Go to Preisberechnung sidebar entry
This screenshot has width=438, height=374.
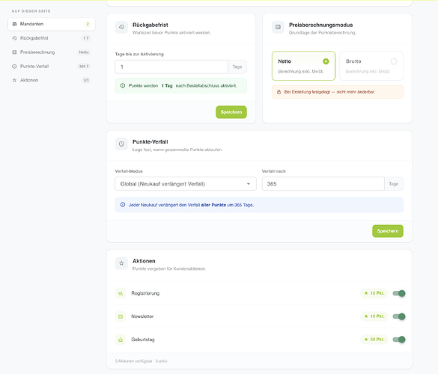pyautogui.click(x=52, y=52)
